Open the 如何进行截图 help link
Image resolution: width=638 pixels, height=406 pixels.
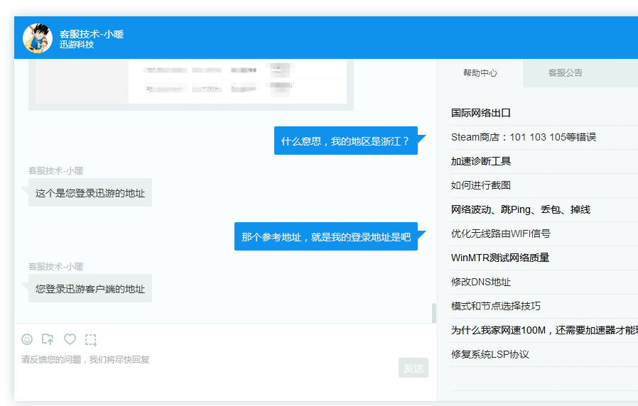(481, 185)
